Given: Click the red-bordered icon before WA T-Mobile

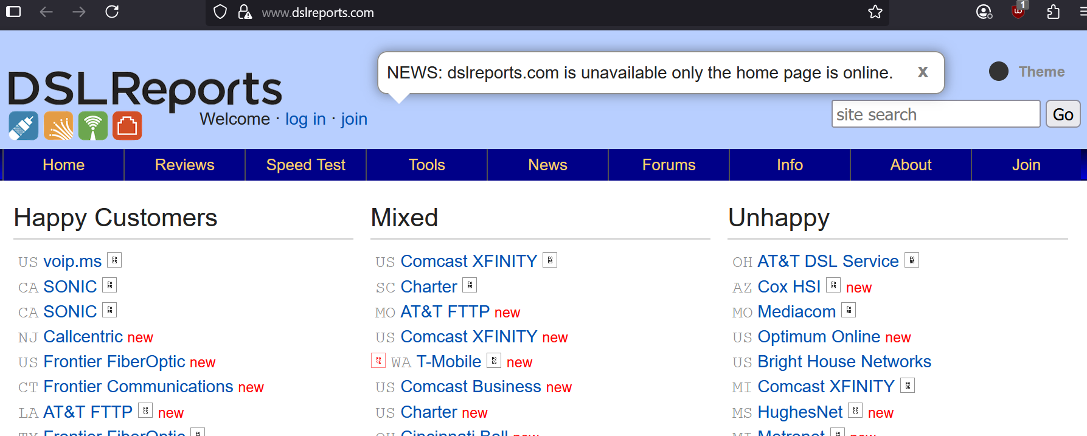Looking at the screenshot, I should coord(378,361).
